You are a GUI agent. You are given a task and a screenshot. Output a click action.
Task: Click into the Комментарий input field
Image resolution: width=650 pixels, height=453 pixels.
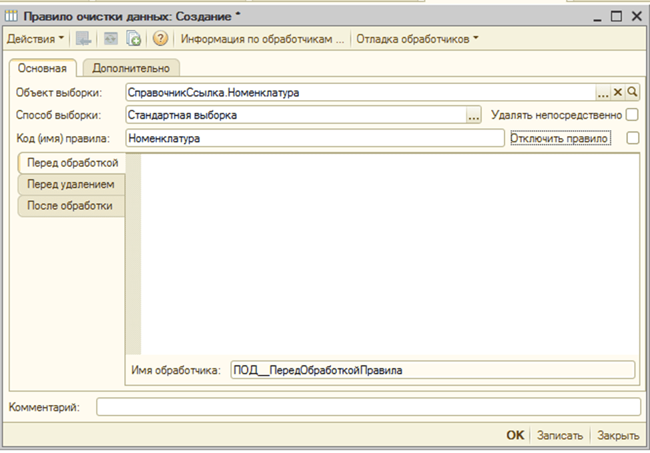(368, 407)
